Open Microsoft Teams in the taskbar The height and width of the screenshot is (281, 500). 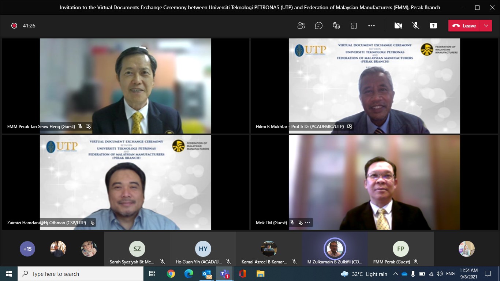tap(225, 274)
